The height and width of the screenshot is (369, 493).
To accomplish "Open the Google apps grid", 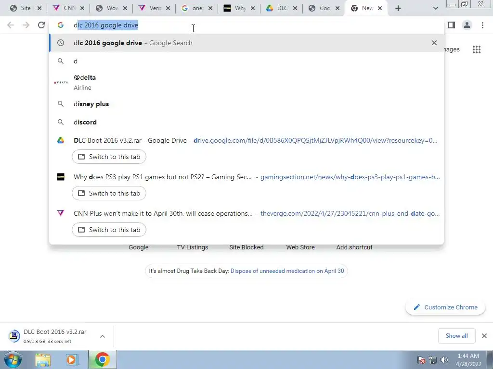I will coord(477,49).
